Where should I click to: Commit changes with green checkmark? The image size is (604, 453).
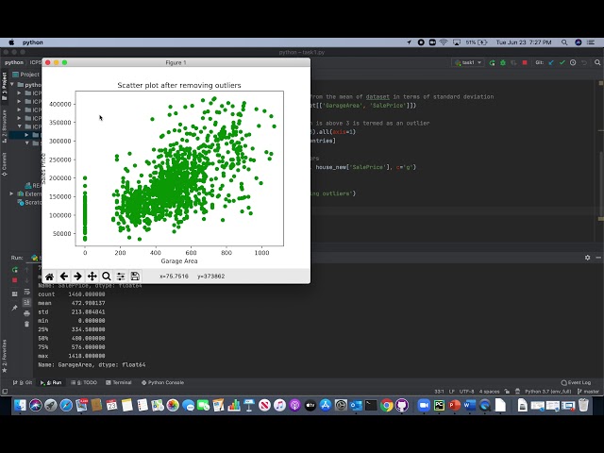point(562,62)
